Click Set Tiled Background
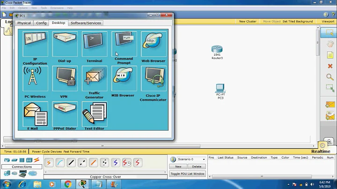Screen dimensions: 337x189 [x=298, y=22]
